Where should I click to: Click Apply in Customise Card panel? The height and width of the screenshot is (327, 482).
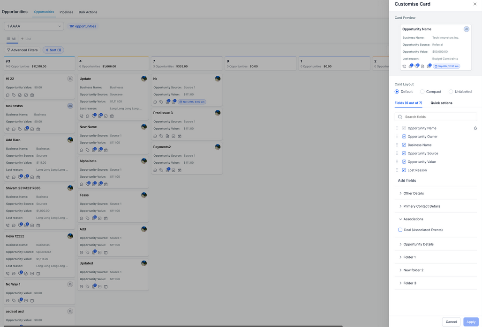[x=471, y=322]
